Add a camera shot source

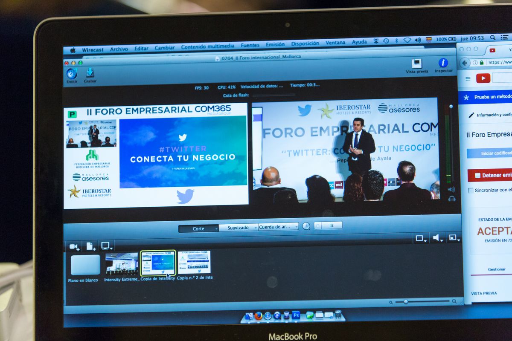tap(75, 246)
